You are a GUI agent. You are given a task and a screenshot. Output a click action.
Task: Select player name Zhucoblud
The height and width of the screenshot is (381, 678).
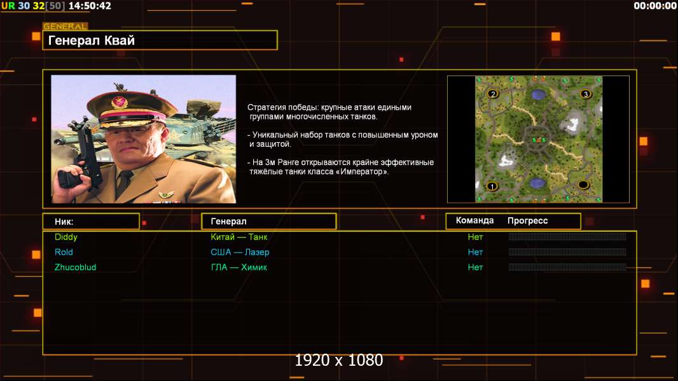click(75, 267)
